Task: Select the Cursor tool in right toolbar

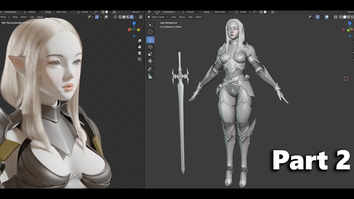Action: pos(150,32)
